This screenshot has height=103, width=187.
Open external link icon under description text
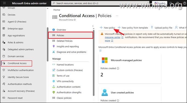[100, 51]
